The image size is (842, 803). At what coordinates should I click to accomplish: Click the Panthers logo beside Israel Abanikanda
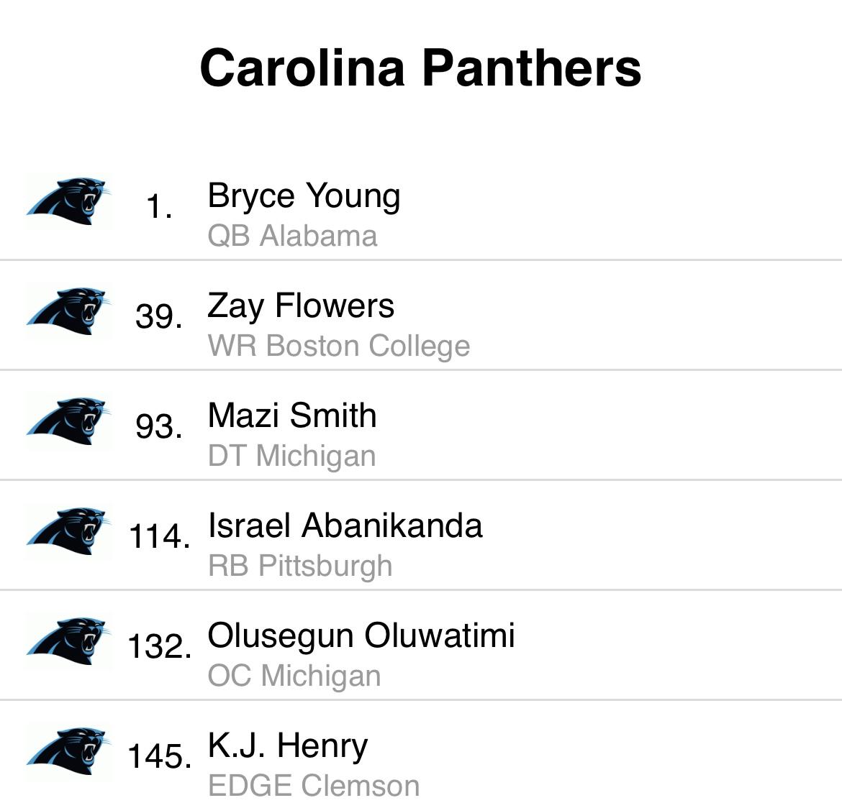click(68, 531)
